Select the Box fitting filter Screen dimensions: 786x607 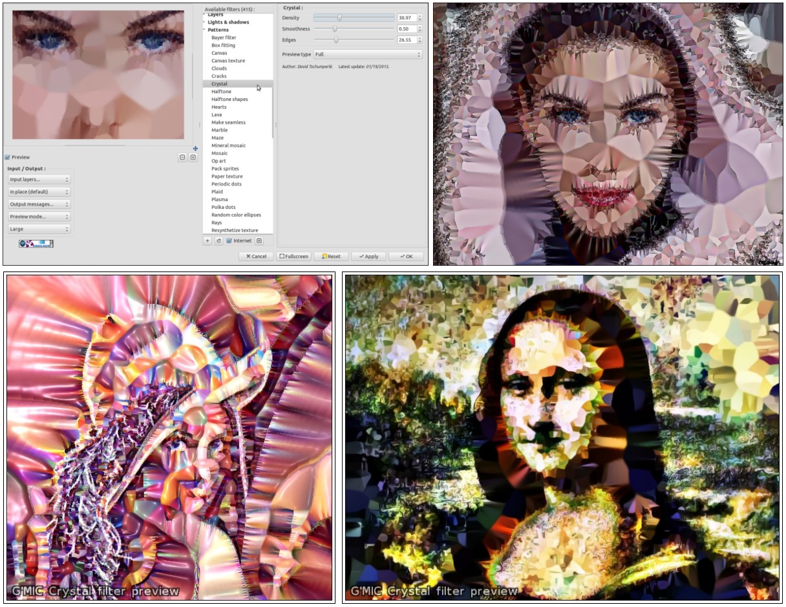[x=223, y=45]
